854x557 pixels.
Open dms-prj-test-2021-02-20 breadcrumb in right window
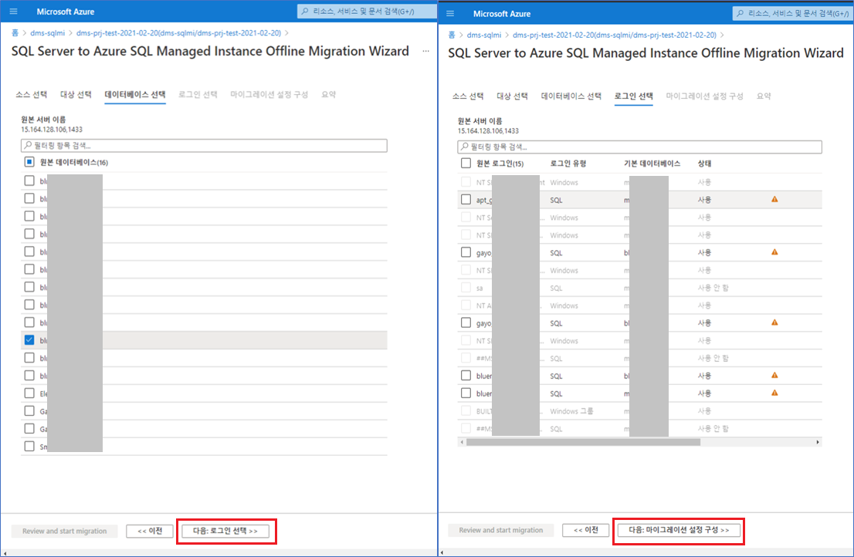tap(615, 35)
